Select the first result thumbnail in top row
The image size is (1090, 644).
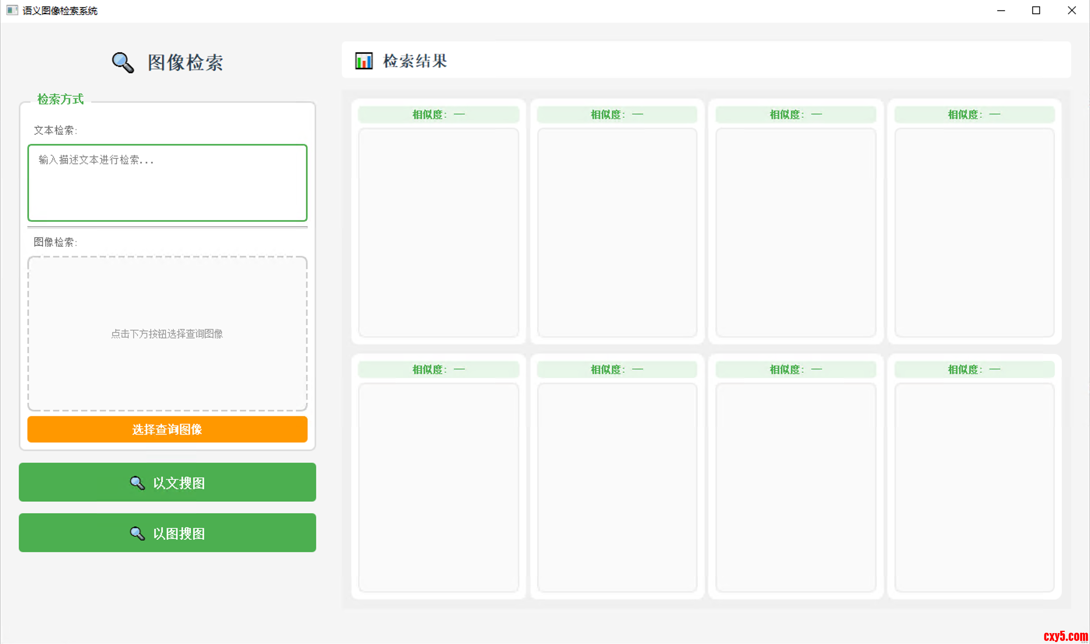(x=439, y=232)
